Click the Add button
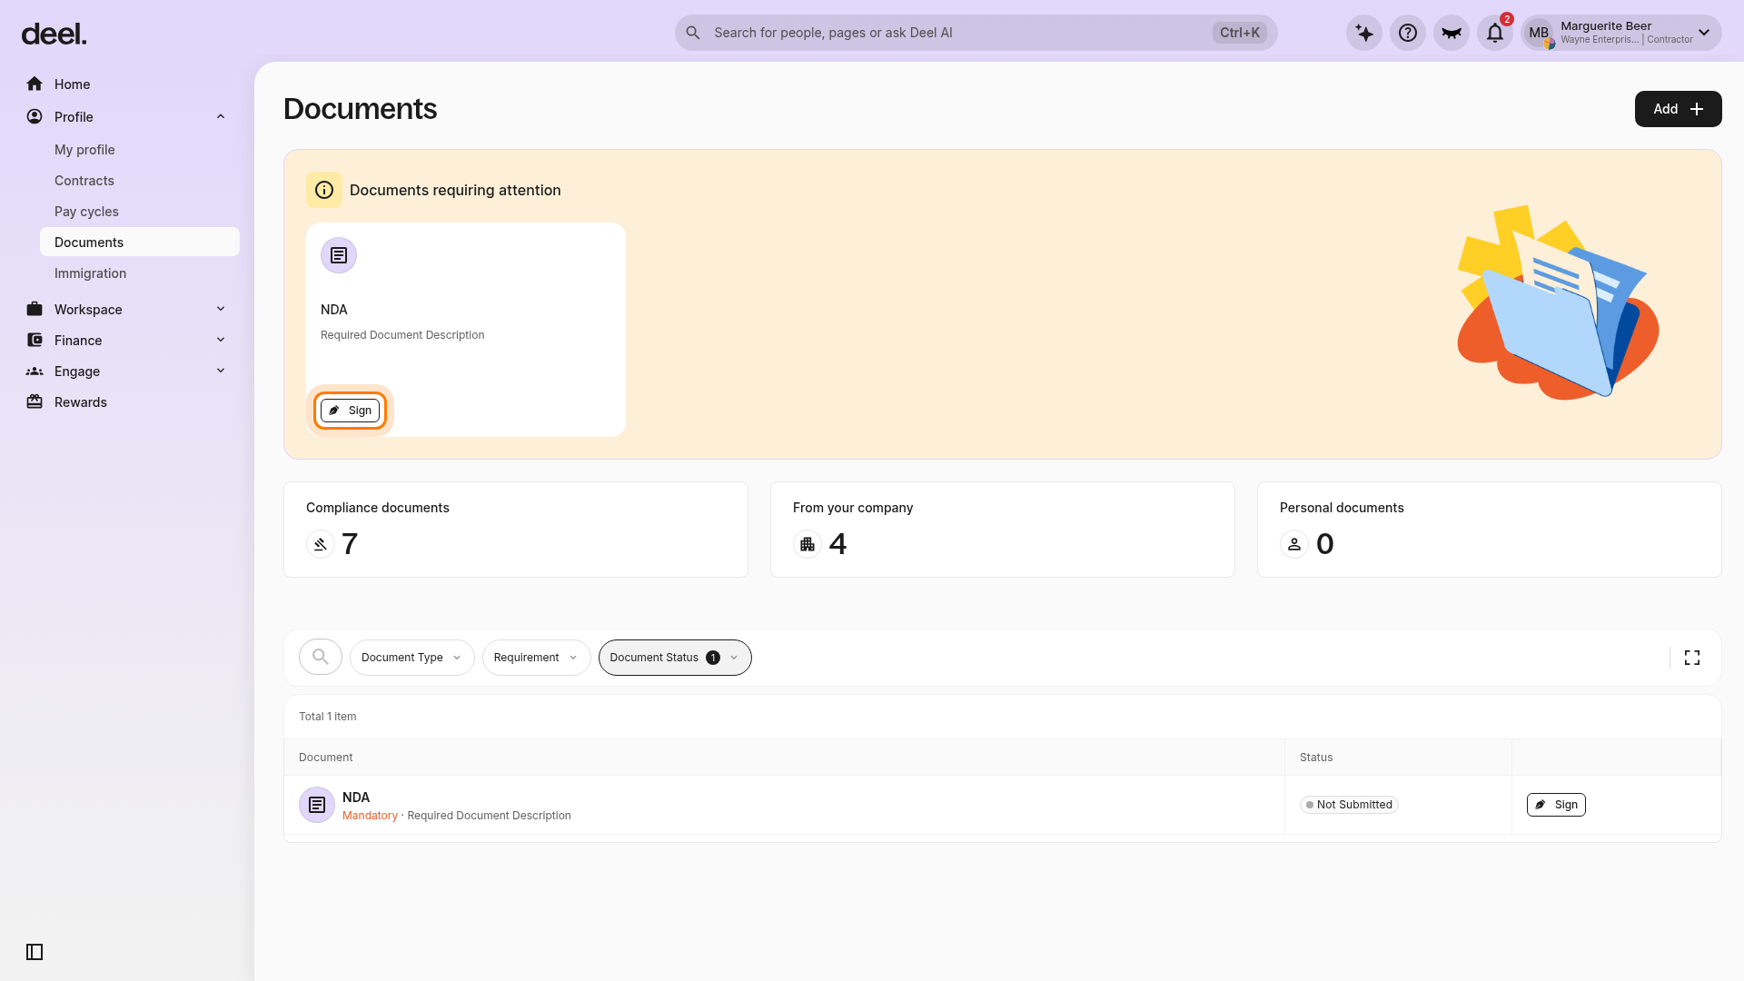This screenshot has width=1744, height=981. 1678,109
